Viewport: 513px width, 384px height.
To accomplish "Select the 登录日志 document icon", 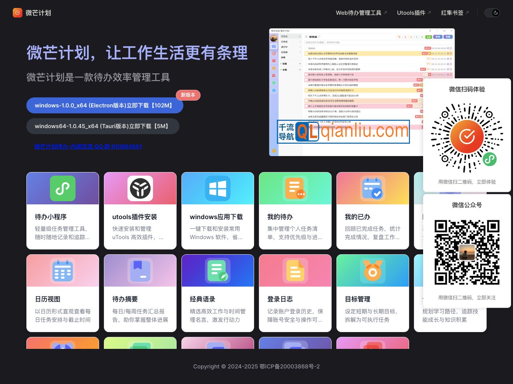I will coord(295,270).
